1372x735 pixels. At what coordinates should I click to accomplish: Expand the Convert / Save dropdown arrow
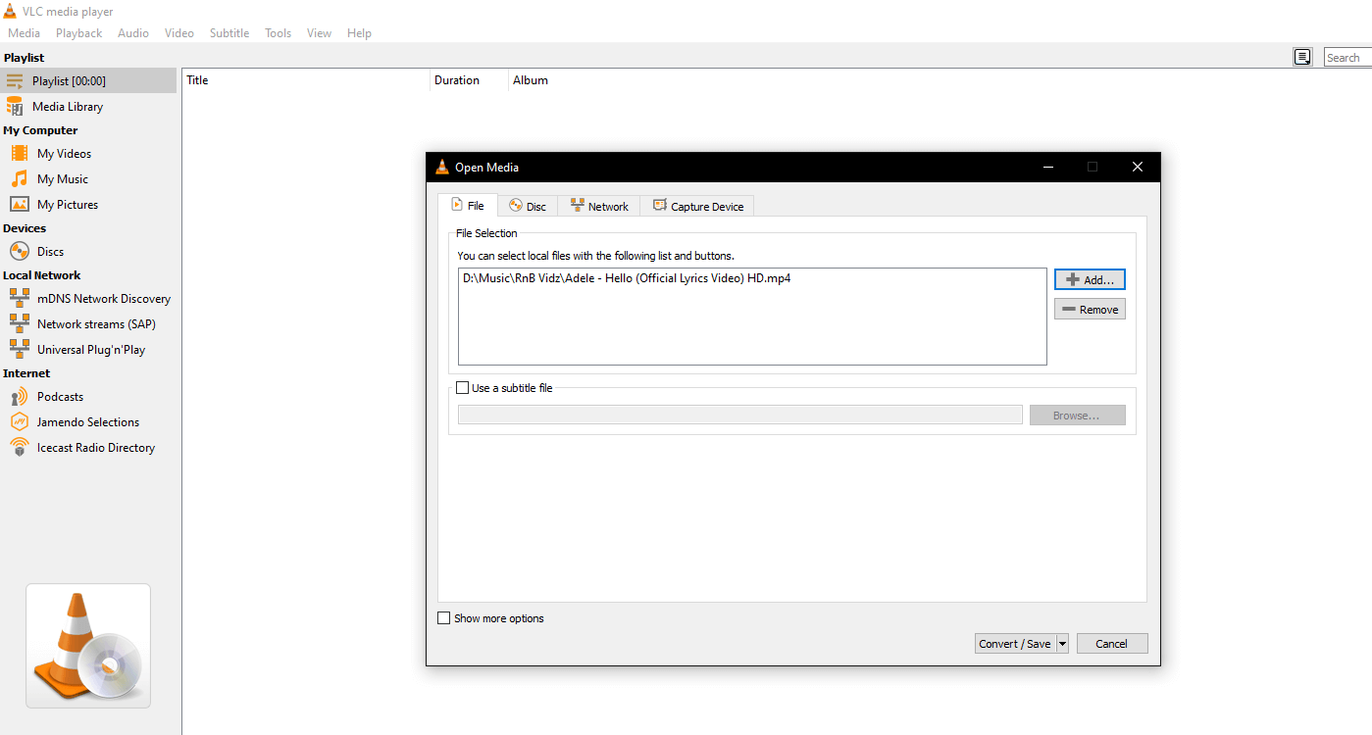1062,644
